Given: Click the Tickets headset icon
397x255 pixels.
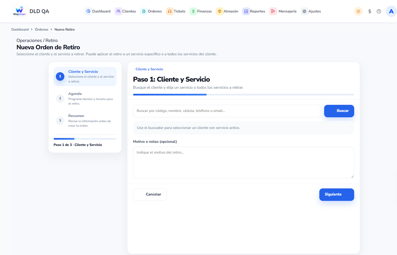Looking at the screenshot, I should pos(170,11).
